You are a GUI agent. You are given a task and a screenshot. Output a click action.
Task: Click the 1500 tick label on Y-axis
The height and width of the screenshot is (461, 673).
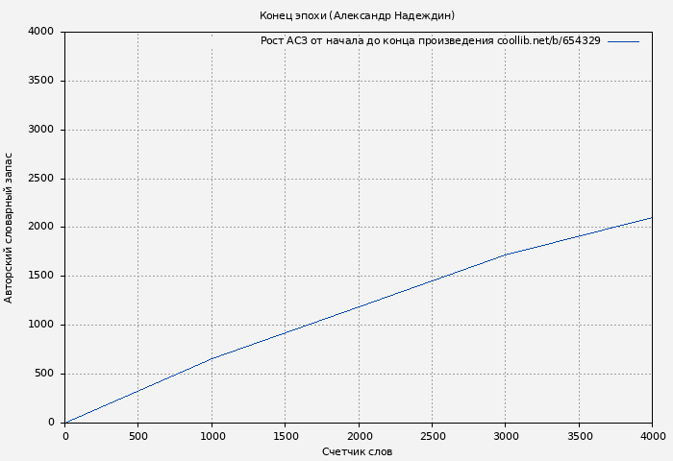(x=39, y=276)
